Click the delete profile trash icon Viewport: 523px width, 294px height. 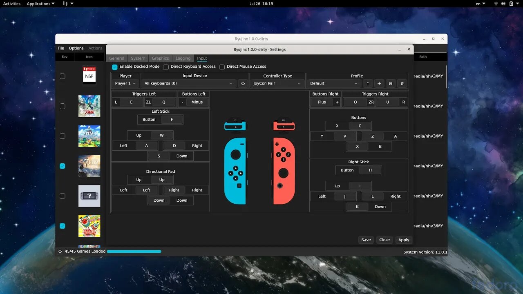402,83
